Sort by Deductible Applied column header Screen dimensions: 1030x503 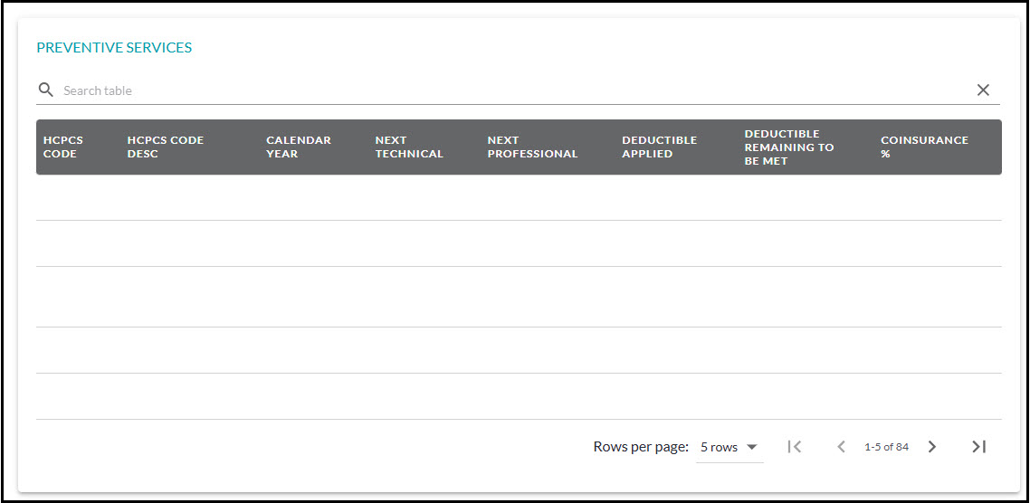[659, 147]
